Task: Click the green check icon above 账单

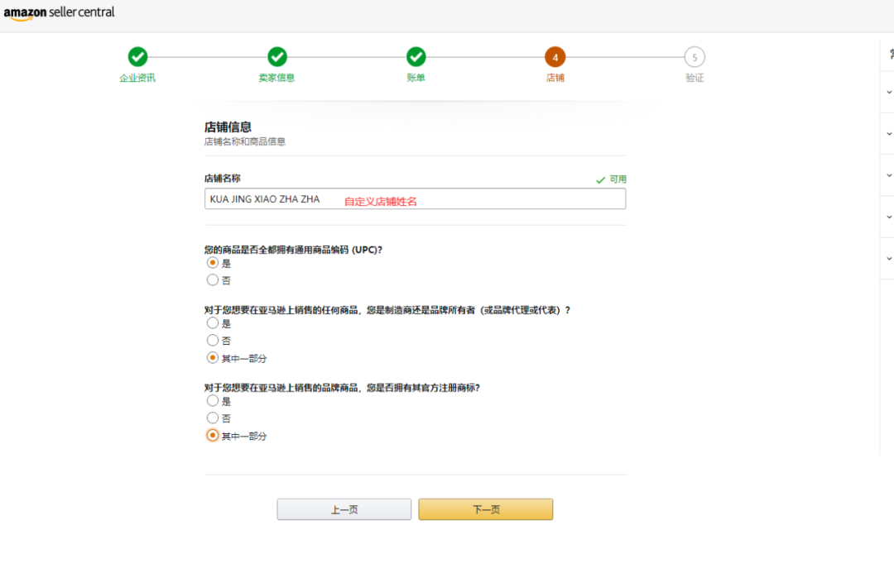Action: pos(416,58)
